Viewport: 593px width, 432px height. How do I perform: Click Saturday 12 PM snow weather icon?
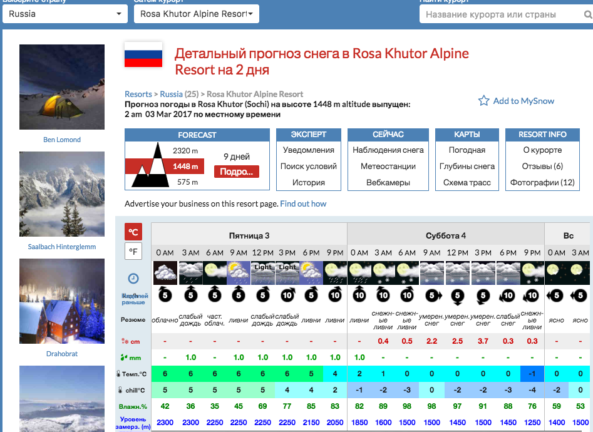(x=458, y=273)
